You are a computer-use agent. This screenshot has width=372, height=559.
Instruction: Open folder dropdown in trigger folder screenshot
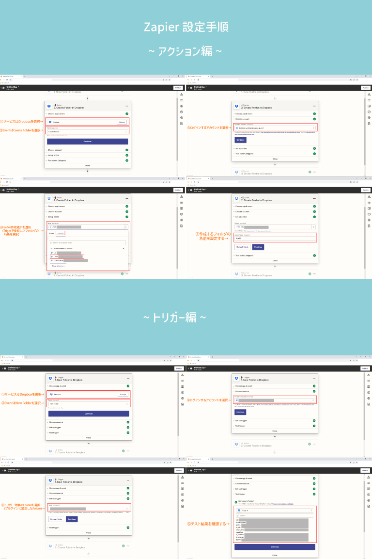pos(89,509)
